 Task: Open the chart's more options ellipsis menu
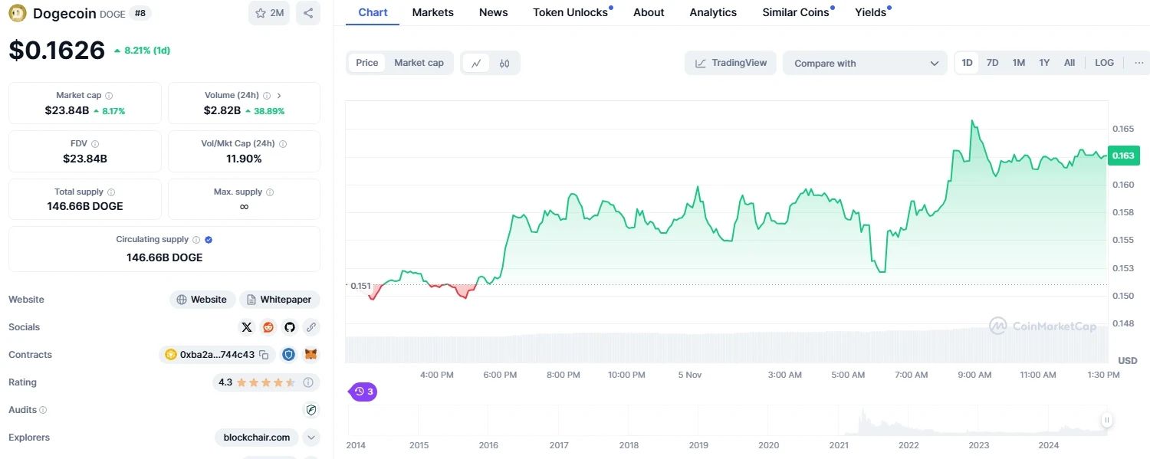1138,63
